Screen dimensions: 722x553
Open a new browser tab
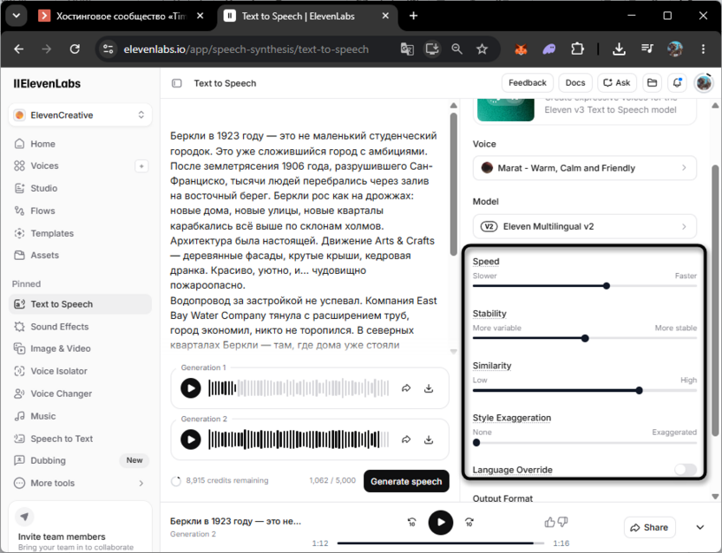point(413,16)
